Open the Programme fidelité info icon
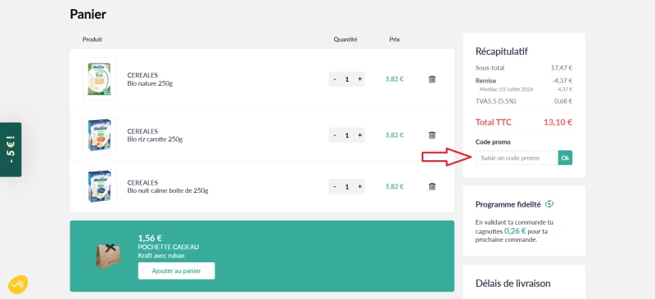Viewport: 655px width, 299px height. (549, 204)
